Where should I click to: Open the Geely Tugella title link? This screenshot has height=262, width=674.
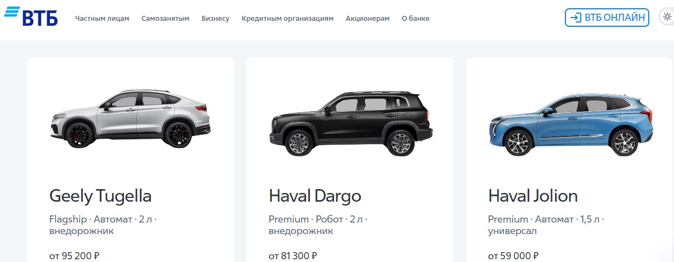point(100,196)
